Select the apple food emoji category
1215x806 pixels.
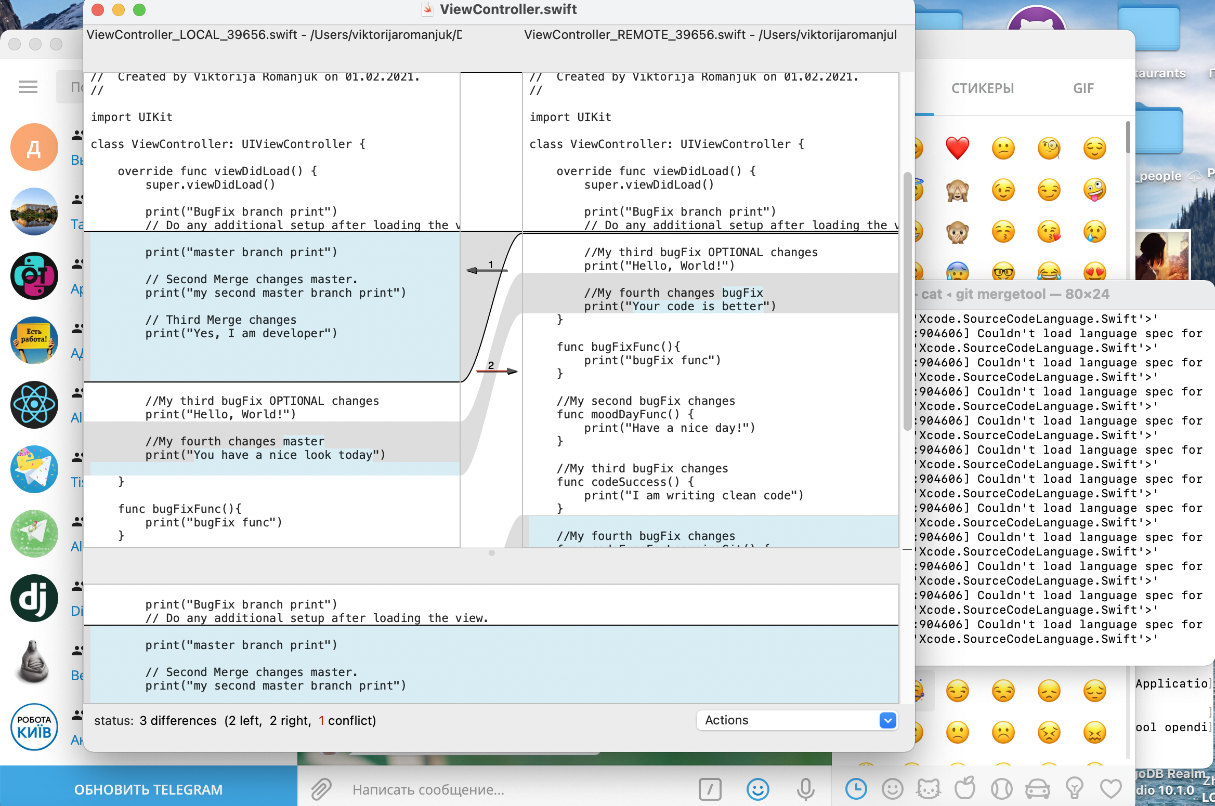click(965, 789)
